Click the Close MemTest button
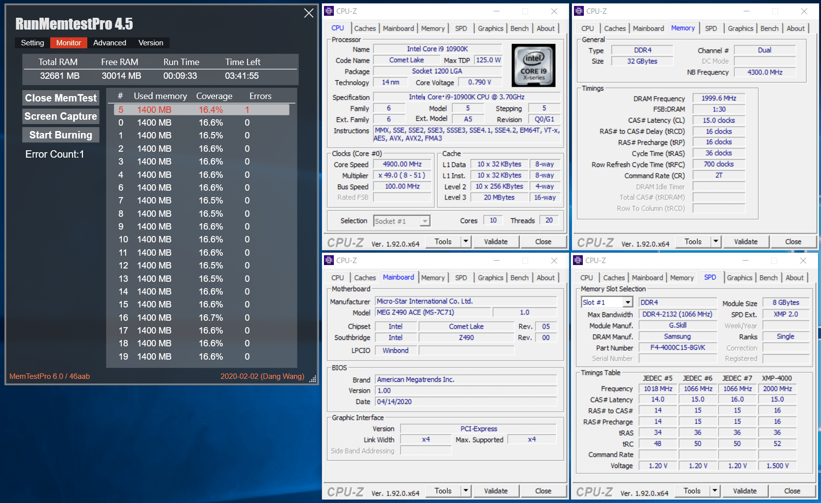 (x=61, y=98)
